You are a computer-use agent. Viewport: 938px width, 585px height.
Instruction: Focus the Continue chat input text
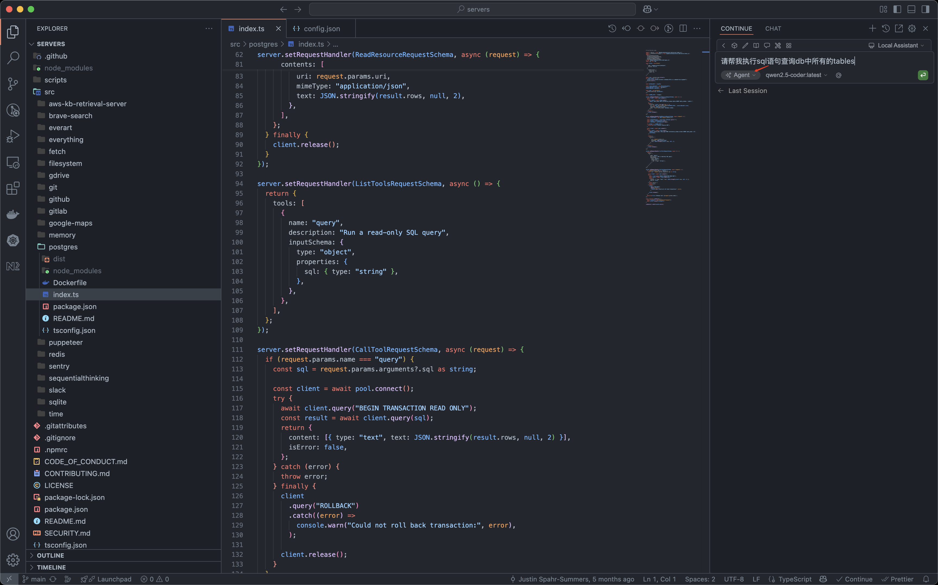(x=787, y=61)
